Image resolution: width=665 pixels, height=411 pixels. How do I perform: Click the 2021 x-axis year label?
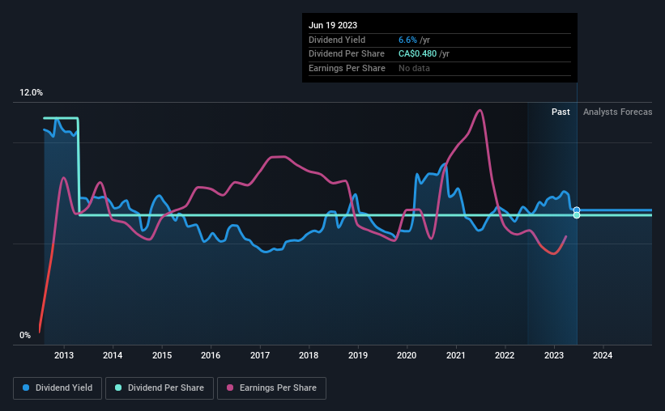tap(456, 355)
